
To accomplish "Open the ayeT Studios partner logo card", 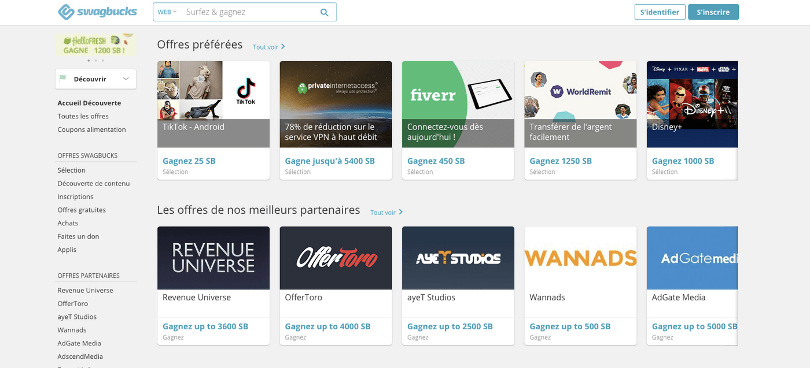I will click(x=458, y=258).
